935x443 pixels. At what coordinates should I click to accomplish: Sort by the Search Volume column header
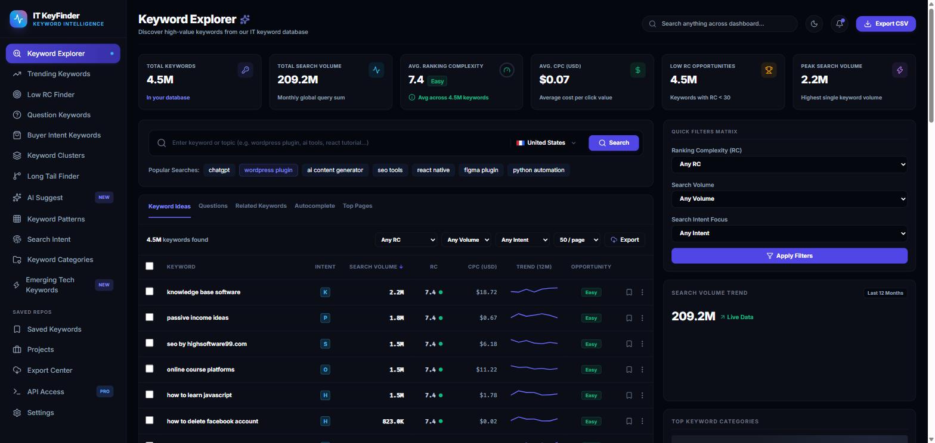pyautogui.click(x=376, y=267)
